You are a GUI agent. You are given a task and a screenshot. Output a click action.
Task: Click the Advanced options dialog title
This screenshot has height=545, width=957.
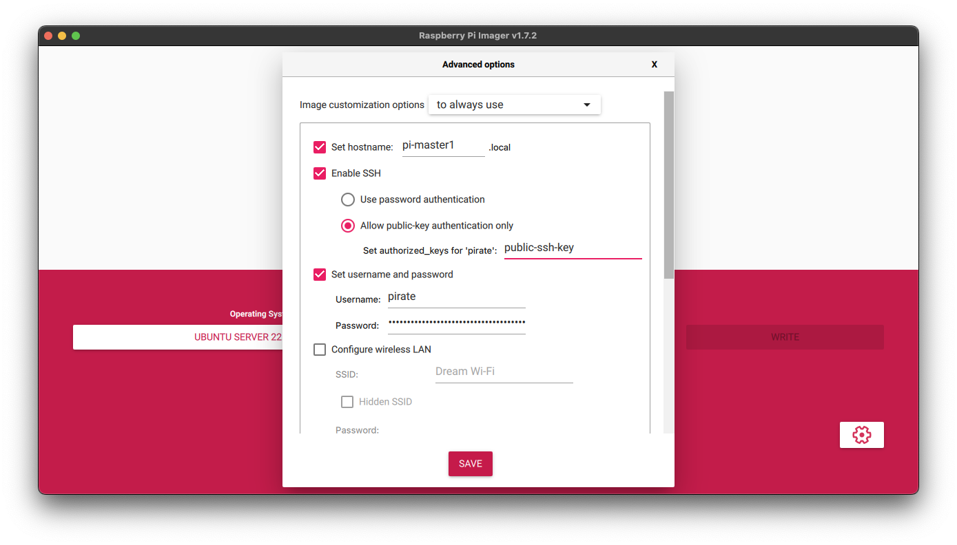coord(478,65)
